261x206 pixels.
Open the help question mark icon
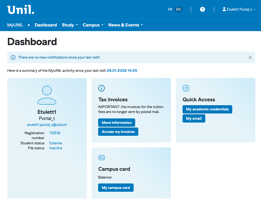click(x=202, y=9)
